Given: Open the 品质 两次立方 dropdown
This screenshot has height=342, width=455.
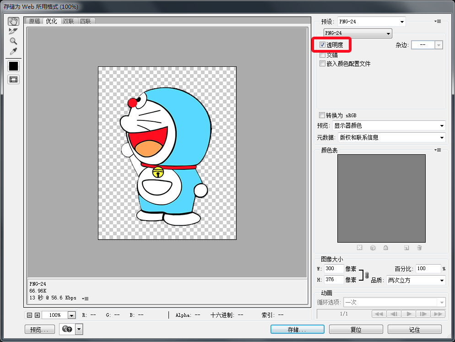Looking at the screenshot, I should (416, 280).
